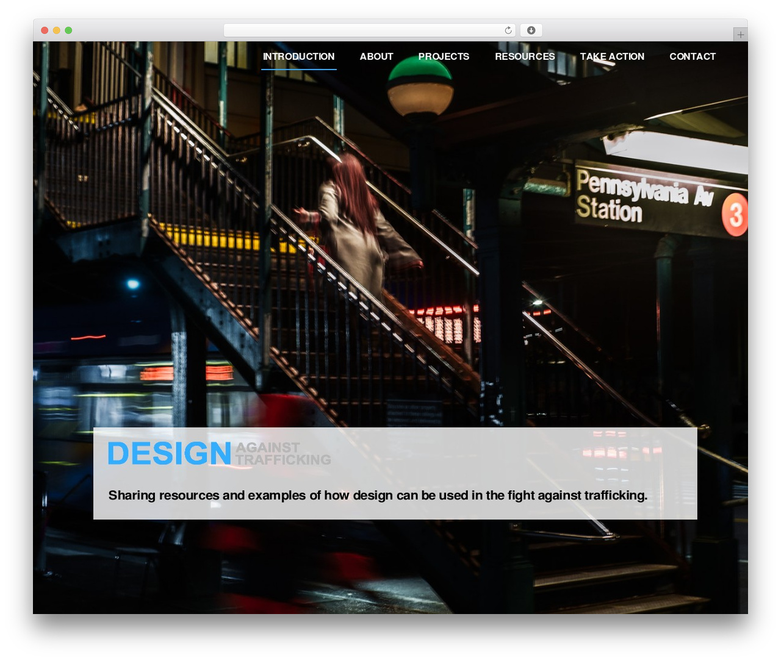Open the Introduction nav item
The image size is (781, 661).
pyautogui.click(x=298, y=56)
